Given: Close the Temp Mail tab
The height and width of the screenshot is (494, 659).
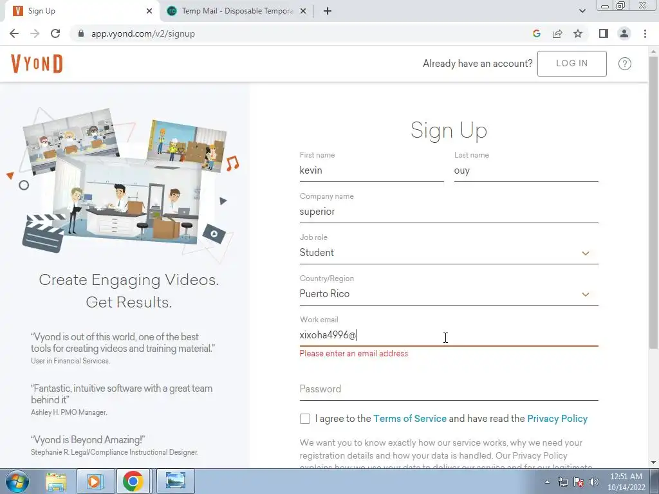Looking at the screenshot, I should click(303, 11).
